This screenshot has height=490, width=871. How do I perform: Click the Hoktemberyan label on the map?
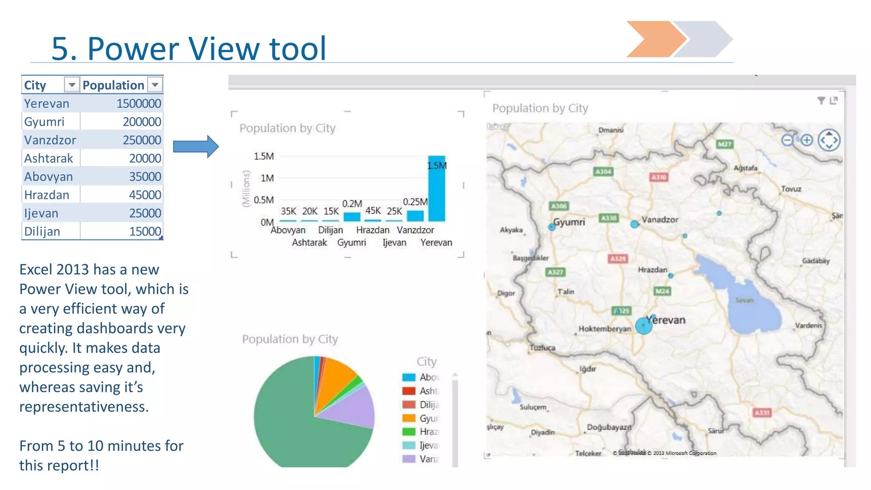click(604, 329)
